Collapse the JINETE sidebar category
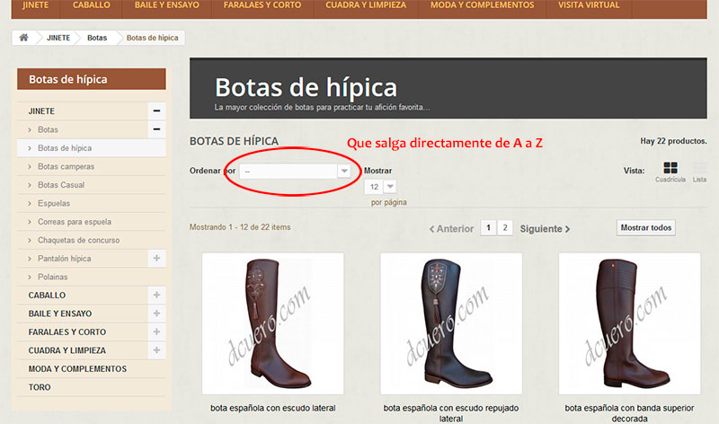The width and height of the screenshot is (719, 424). click(x=156, y=110)
